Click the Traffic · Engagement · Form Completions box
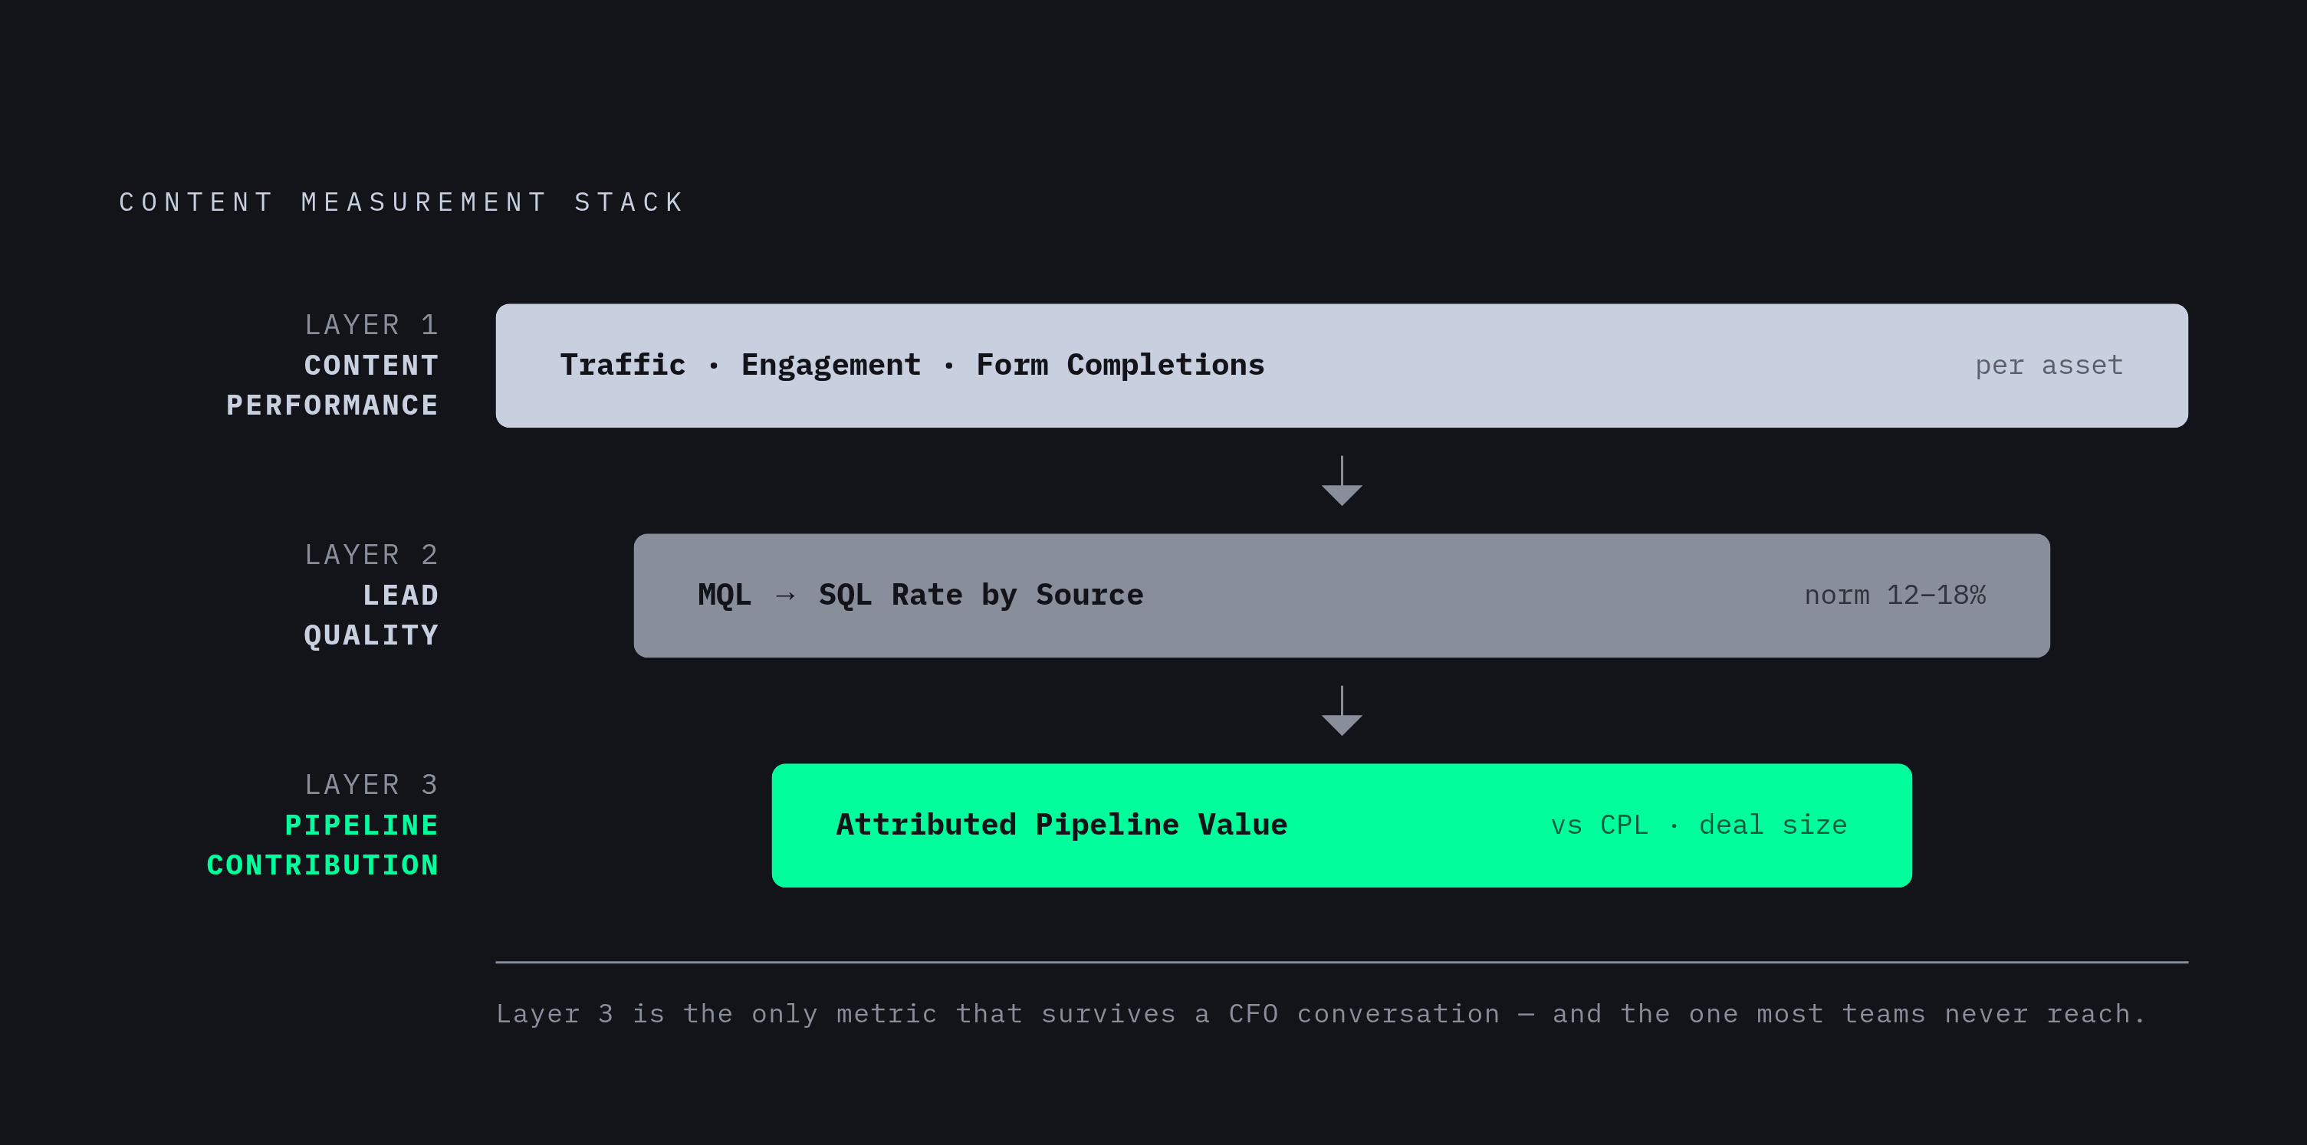This screenshot has height=1145, width=2307. (x=1342, y=366)
